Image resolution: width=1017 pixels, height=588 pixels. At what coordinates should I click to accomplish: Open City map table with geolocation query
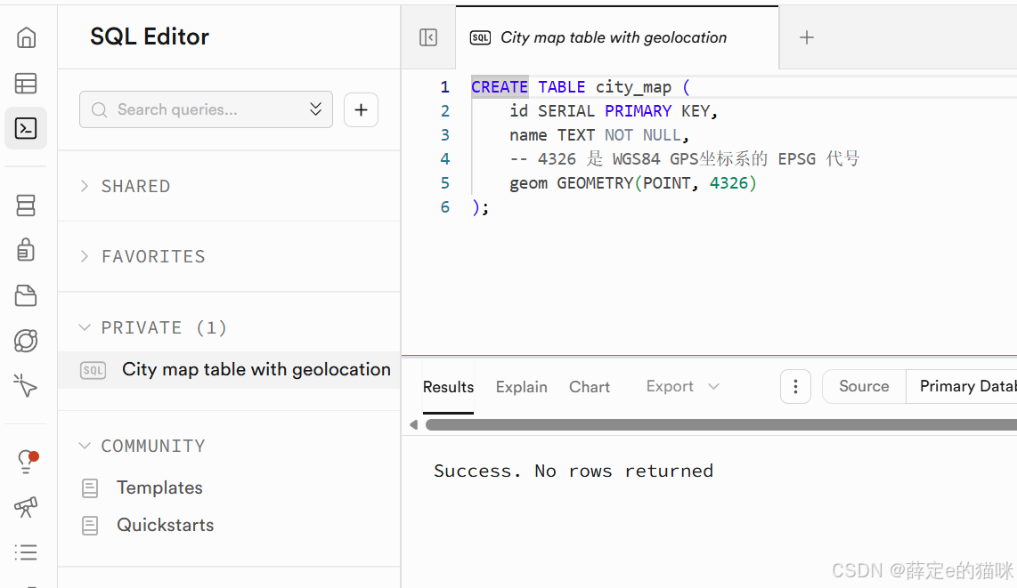click(229, 370)
